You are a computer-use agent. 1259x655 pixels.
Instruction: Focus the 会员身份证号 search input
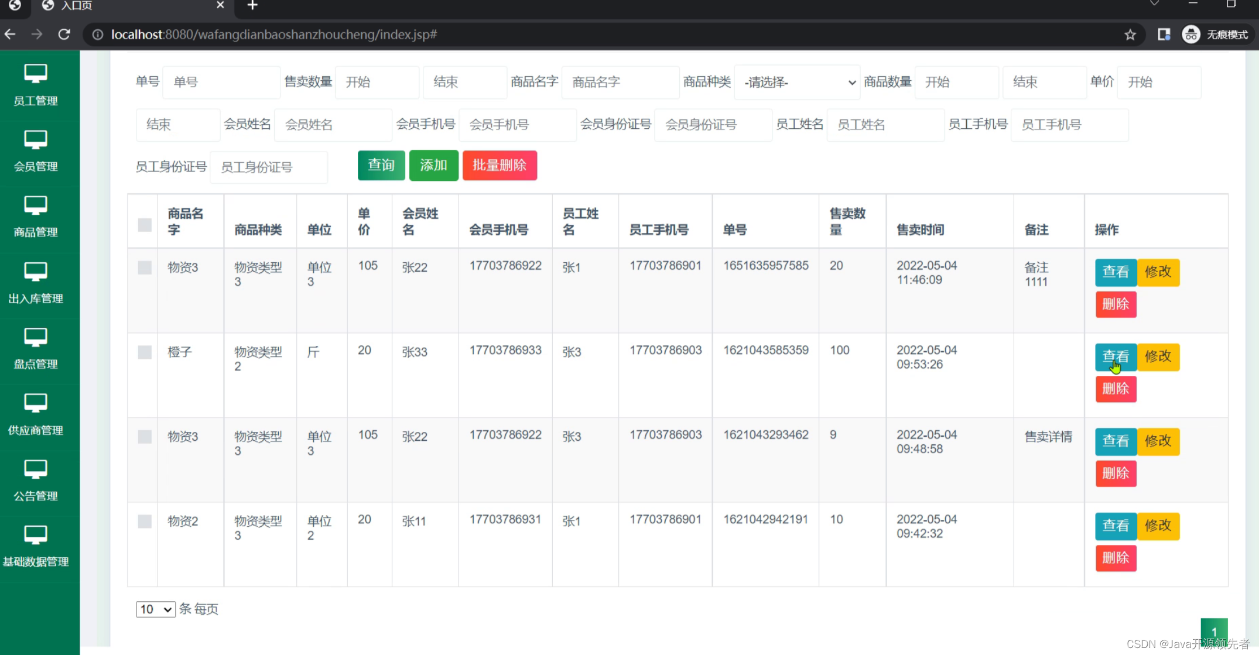[713, 125]
